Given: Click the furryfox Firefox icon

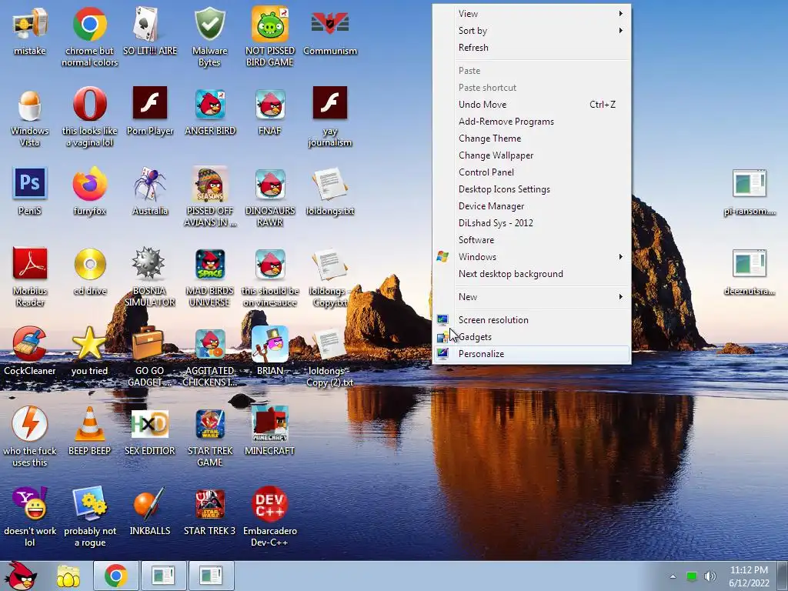Looking at the screenshot, I should 89,192.
